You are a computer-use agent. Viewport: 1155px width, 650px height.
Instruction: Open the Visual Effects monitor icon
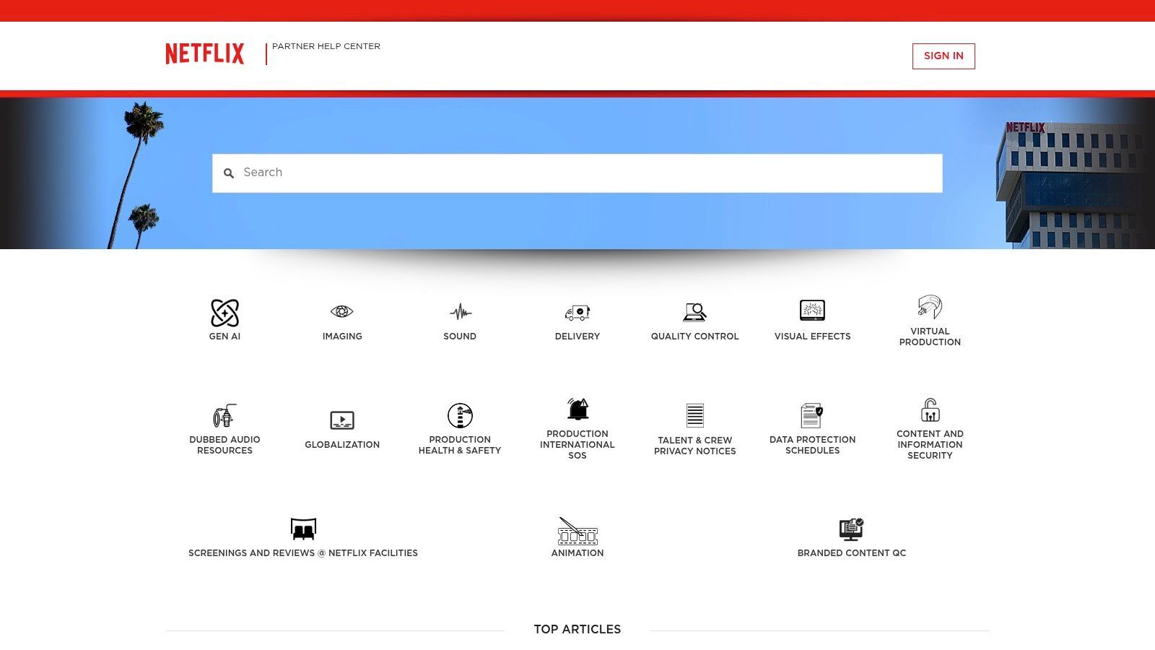[x=812, y=311]
